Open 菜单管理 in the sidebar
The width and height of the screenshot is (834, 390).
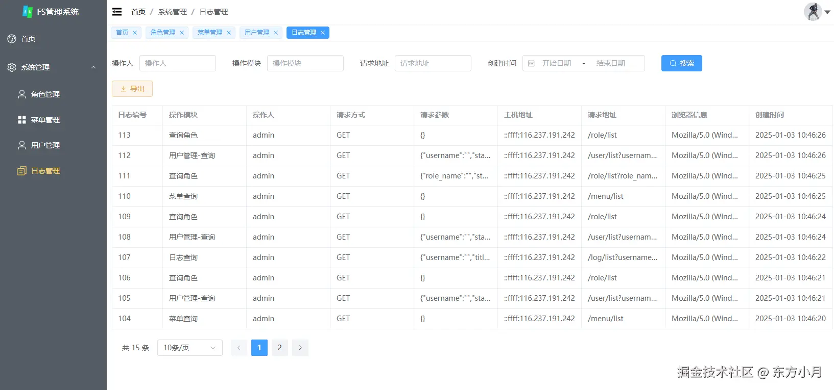(x=53, y=120)
